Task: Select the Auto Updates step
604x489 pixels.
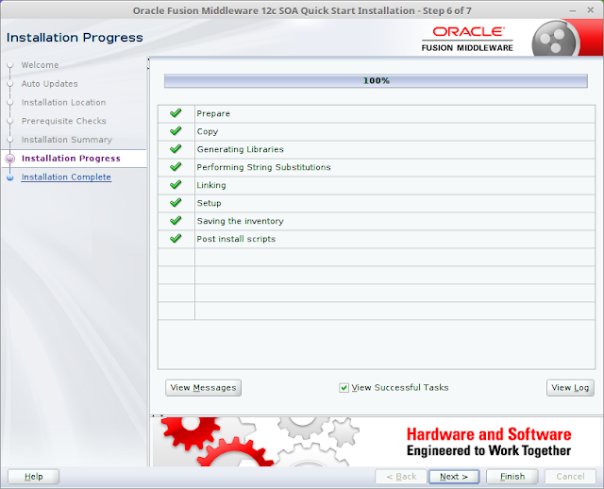Action: tap(50, 84)
